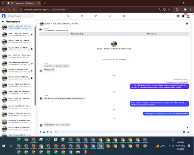This screenshot has width=194, height=155.
Task: Open the zoom magnifier icon in address bar
Action: click(x=159, y=10)
